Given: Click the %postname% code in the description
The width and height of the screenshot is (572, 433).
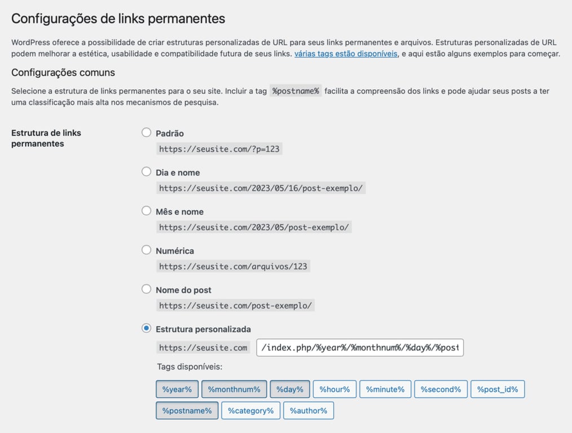Looking at the screenshot, I should point(296,90).
